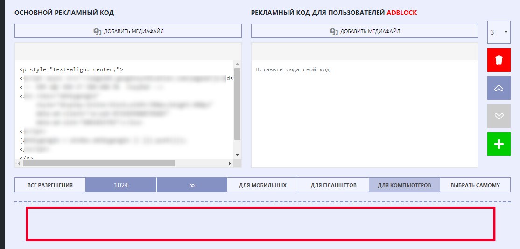Choose 'ДЛЯ МОБИЛЬНЫХ' preset
This screenshot has width=520, height=249.
(x=263, y=185)
